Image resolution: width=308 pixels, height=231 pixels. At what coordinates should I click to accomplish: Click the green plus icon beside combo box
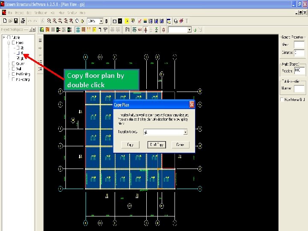tap(195, 30)
